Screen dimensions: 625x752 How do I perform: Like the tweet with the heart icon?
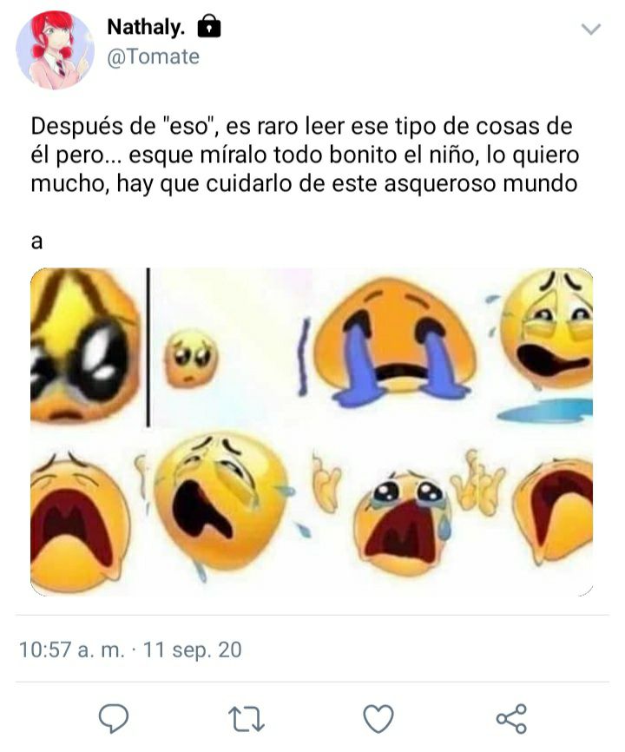coord(378,718)
